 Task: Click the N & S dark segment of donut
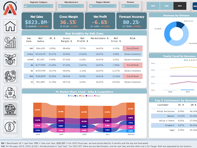tap(180, 24)
